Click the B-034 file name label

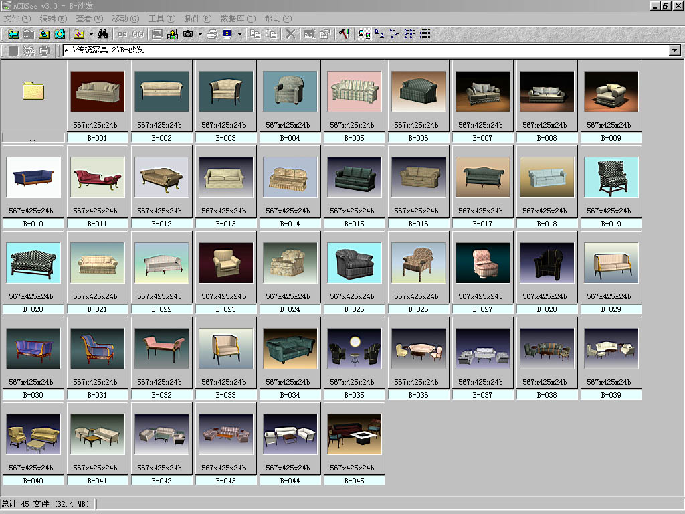pos(290,395)
